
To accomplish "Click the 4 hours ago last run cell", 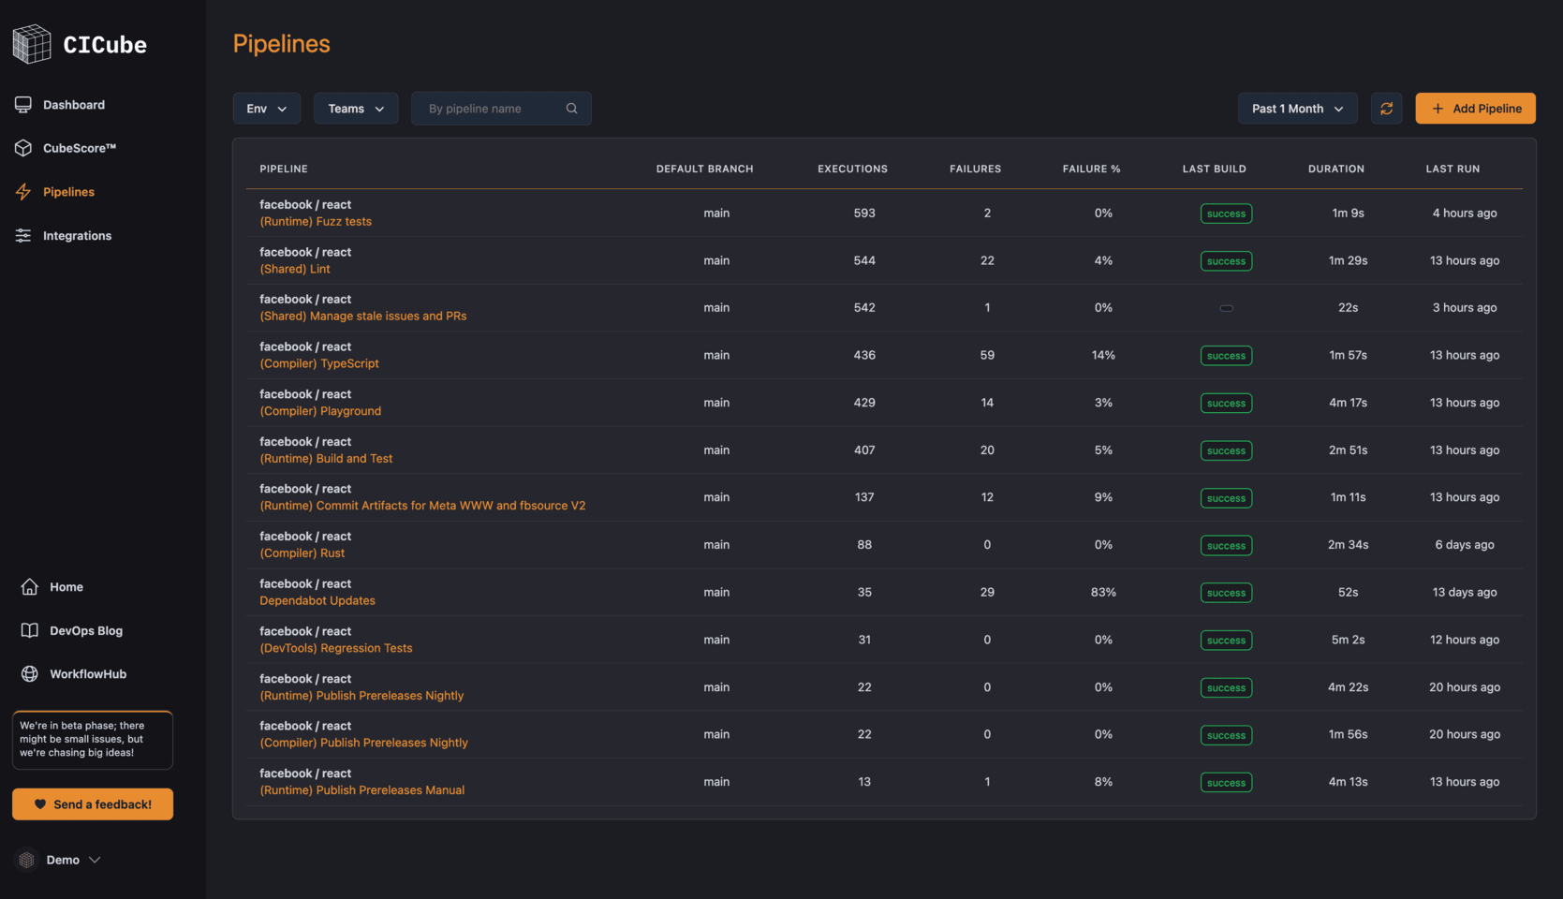I will pyautogui.click(x=1465, y=214).
